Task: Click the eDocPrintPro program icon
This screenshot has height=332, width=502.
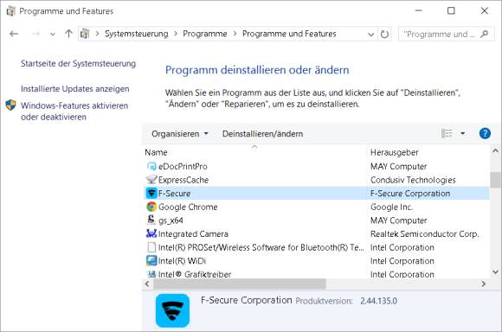Action: click(x=151, y=166)
